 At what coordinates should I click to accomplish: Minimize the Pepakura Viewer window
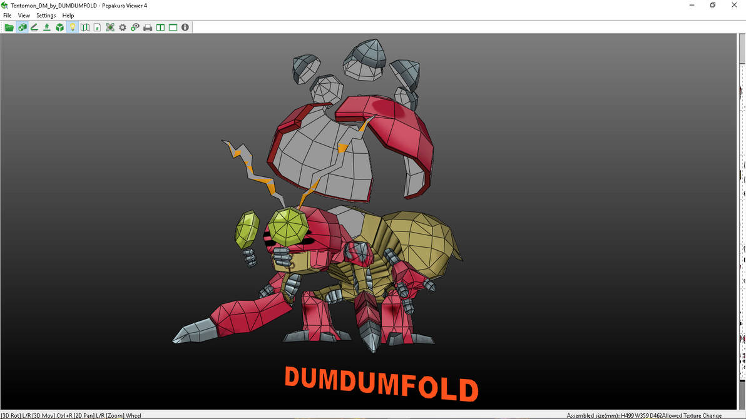click(x=692, y=5)
